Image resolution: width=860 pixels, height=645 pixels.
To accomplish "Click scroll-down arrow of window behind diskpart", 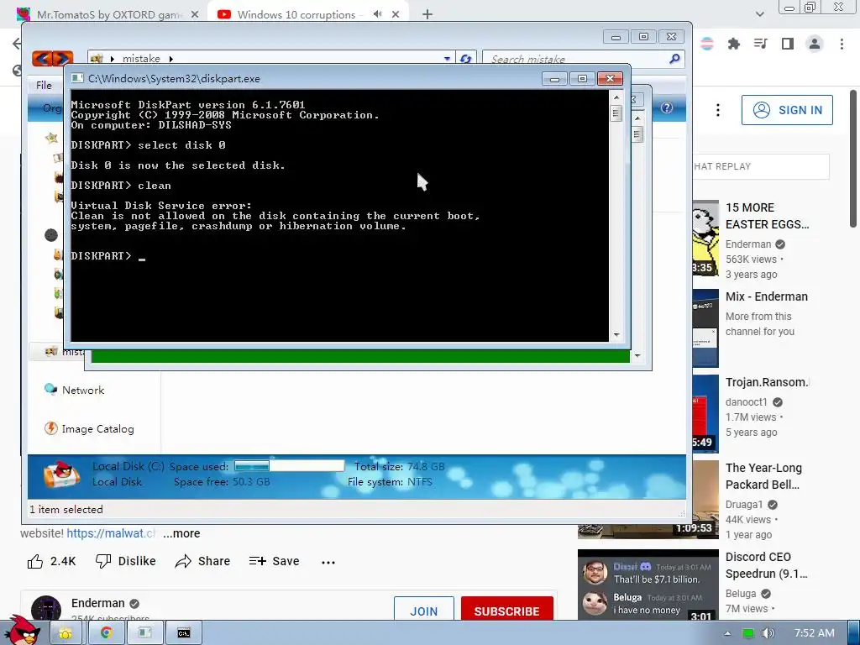I will click(637, 356).
